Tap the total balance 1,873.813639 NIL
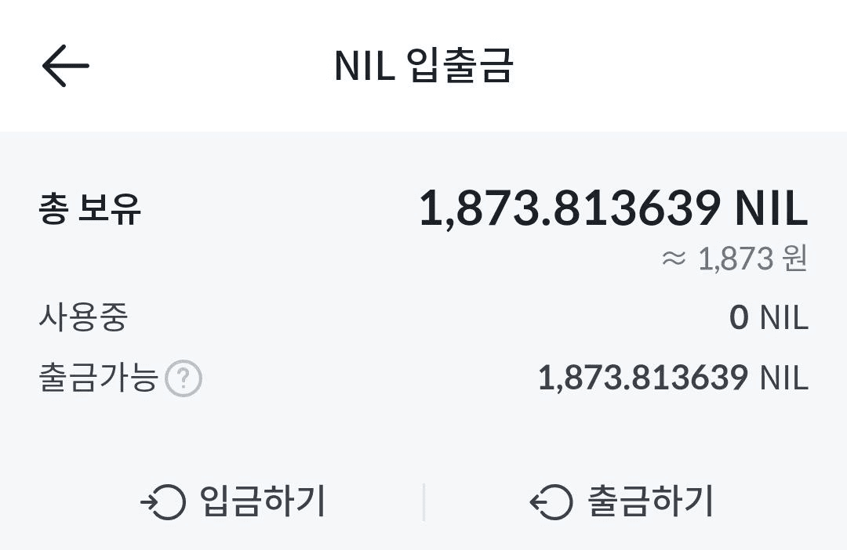The height and width of the screenshot is (550, 847). (x=613, y=209)
